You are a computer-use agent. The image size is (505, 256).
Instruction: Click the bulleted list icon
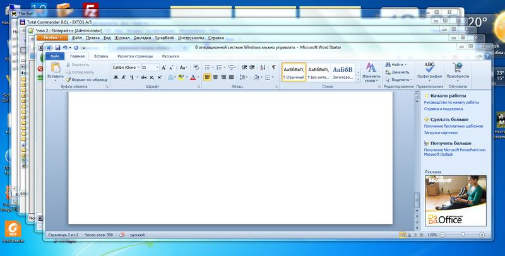[x=208, y=67]
